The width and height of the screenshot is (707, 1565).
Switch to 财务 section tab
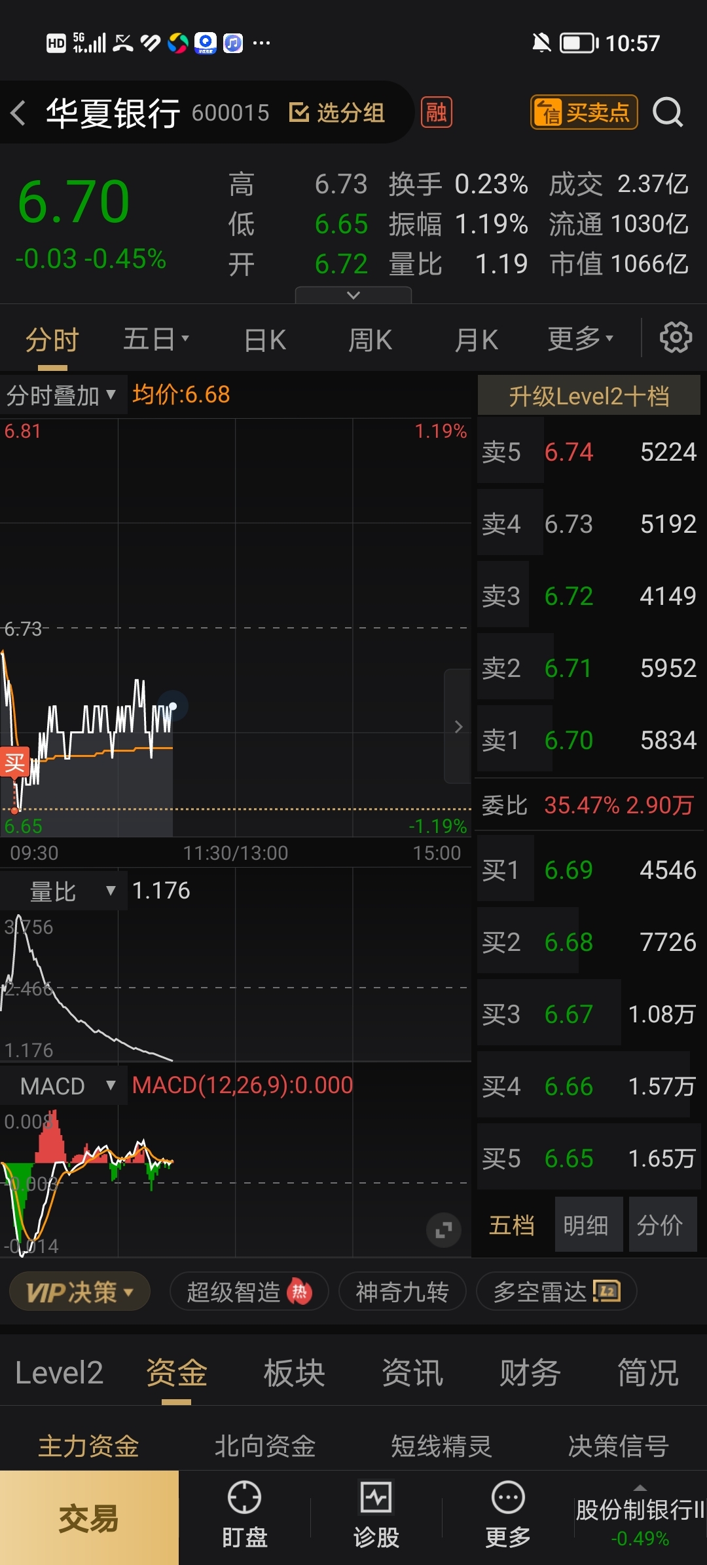[x=530, y=1372]
